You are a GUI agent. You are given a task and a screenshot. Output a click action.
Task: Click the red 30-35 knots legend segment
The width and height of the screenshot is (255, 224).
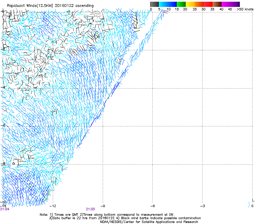(208, 4)
